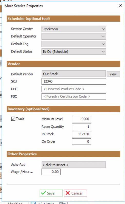
Task: Click the calendar icon beside Modified date
Action: click(x=61, y=203)
